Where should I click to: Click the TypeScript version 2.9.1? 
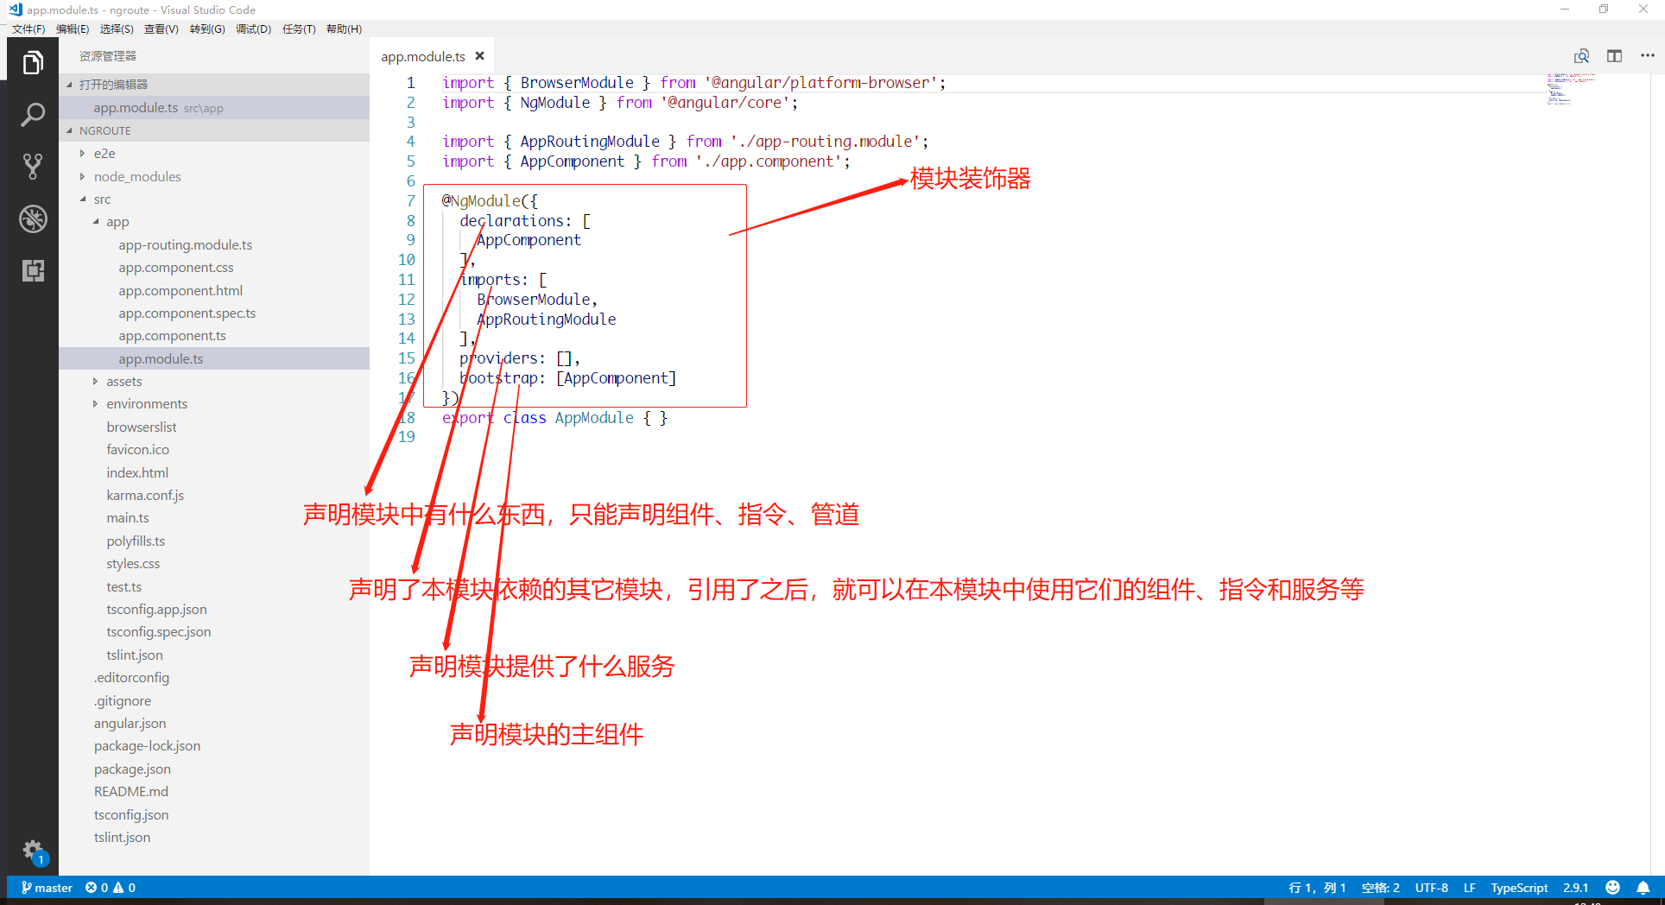point(1575,888)
